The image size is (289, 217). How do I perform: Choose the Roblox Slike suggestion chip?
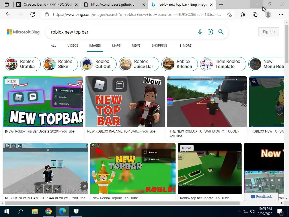point(60,64)
